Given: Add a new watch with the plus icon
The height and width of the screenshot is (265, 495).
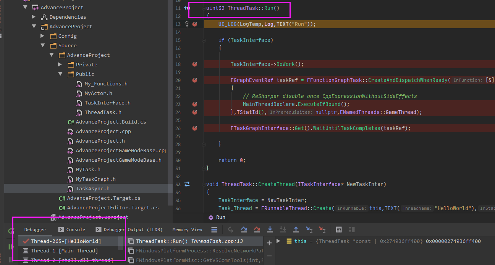Looking at the screenshot, I should point(269,243).
